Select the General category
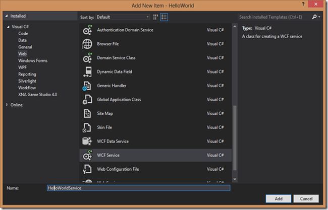 click(x=25, y=47)
